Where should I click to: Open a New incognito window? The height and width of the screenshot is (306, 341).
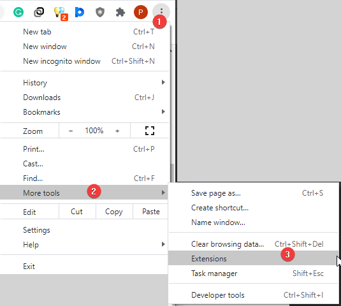point(84,61)
